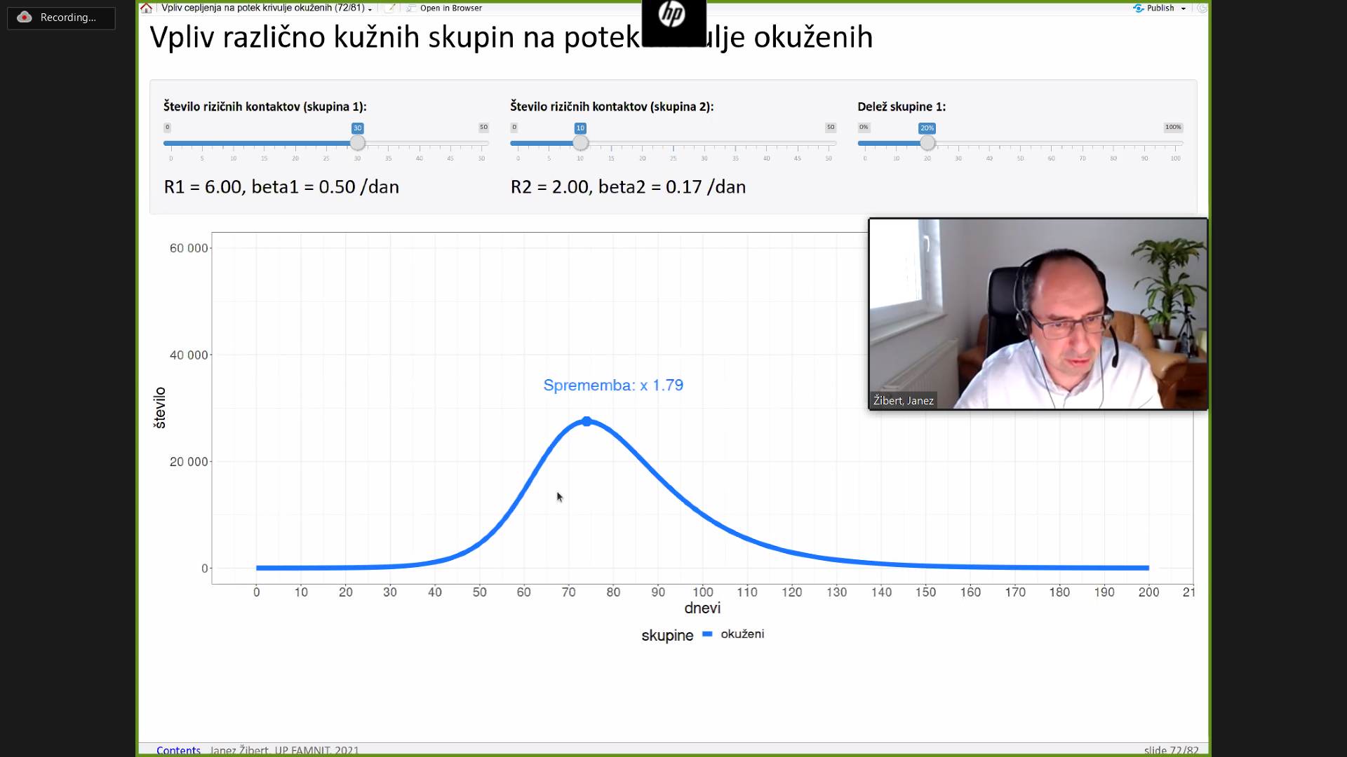Click the okuženi legend color swatch
The height and width of the screenshot is (757, 1347).
707,634
